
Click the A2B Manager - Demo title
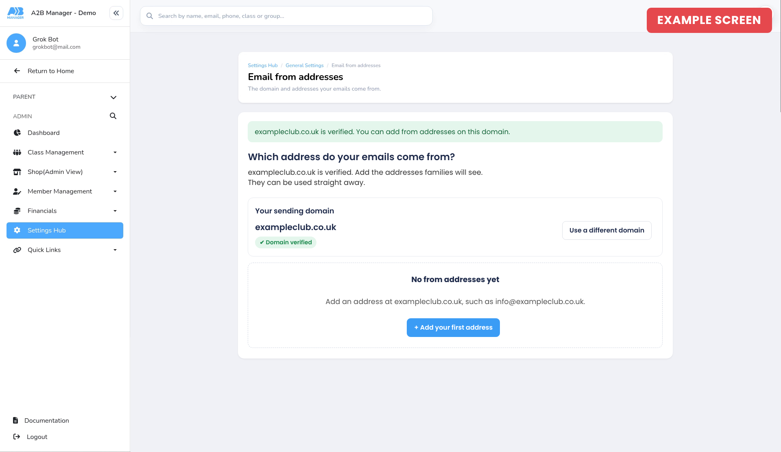tap(63, 13)
